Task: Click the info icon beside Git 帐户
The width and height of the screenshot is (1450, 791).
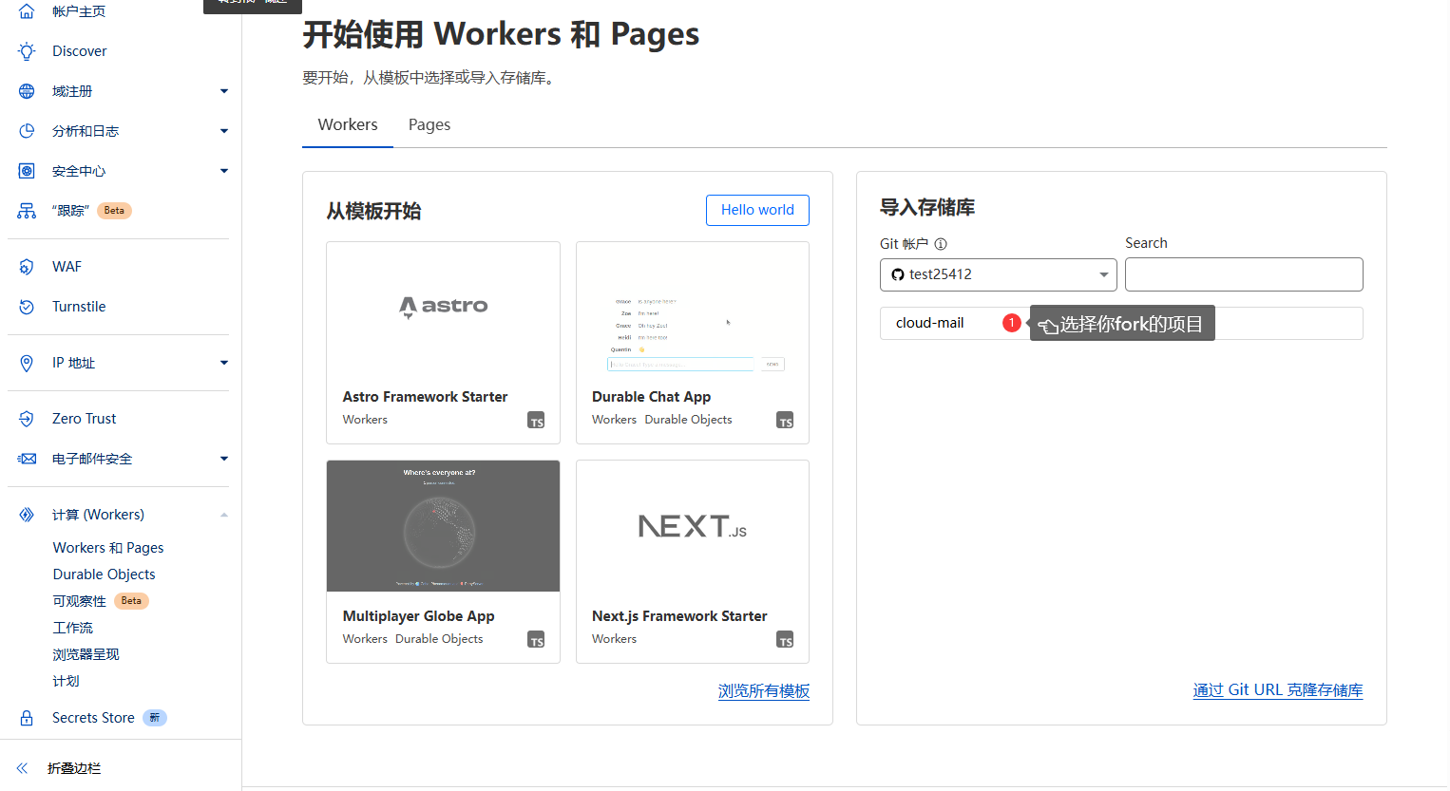Action: point(941,243)
